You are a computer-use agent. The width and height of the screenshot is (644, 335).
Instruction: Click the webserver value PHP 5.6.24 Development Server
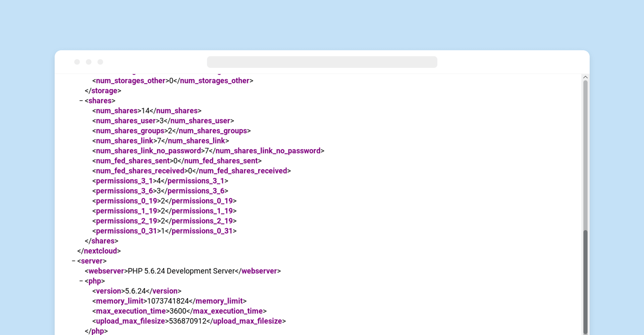click(181, 271)
